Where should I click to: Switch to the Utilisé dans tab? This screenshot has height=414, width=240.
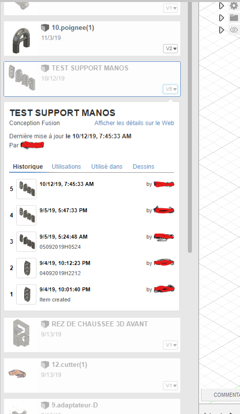click(107, 167)
